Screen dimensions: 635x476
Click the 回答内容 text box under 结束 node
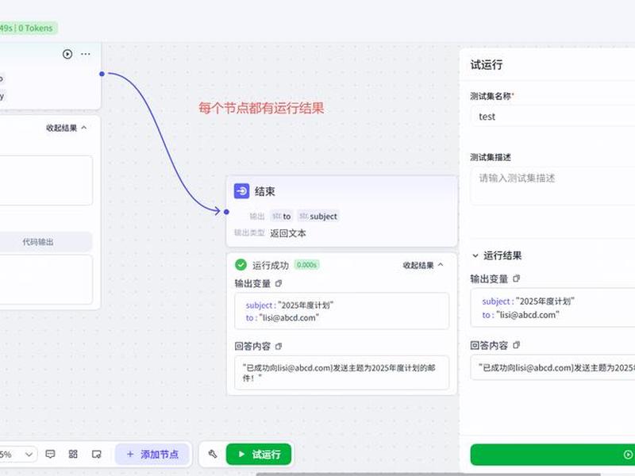[341, 372]
